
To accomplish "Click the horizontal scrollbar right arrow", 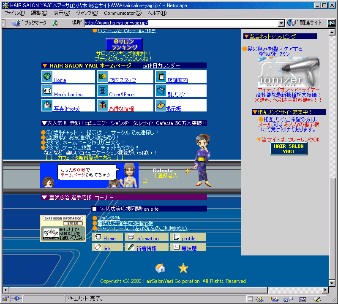I will pyautogui.click(x=325, y=290).
